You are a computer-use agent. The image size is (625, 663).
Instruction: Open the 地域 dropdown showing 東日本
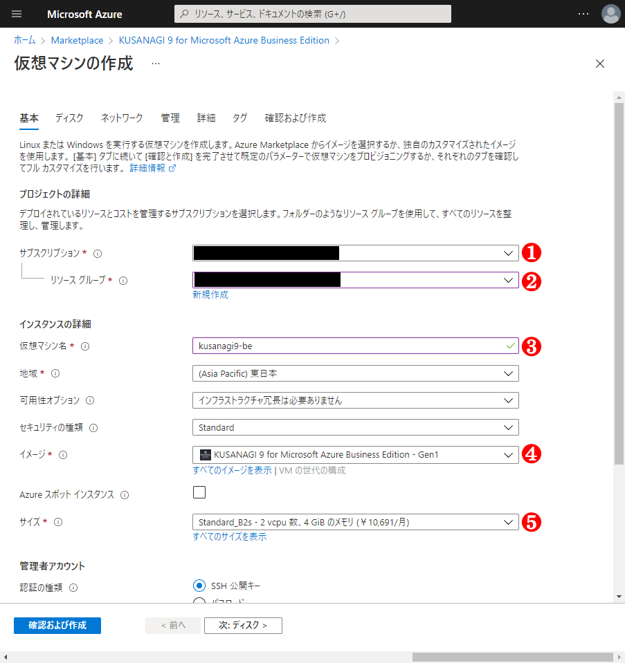click(356, 373)
